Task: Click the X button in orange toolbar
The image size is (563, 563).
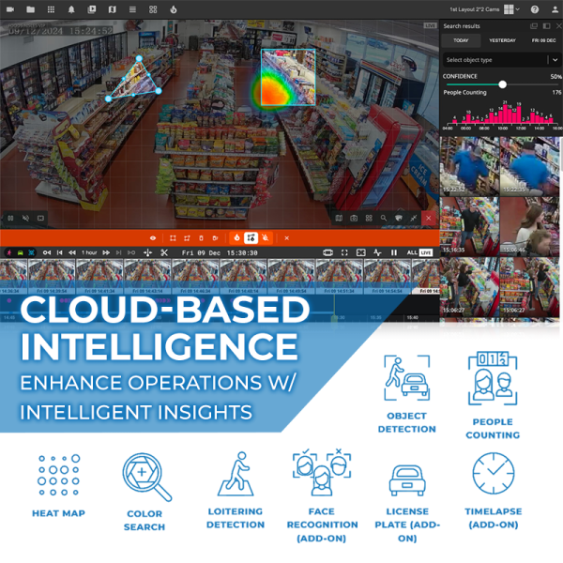Action: coord(286,238)
